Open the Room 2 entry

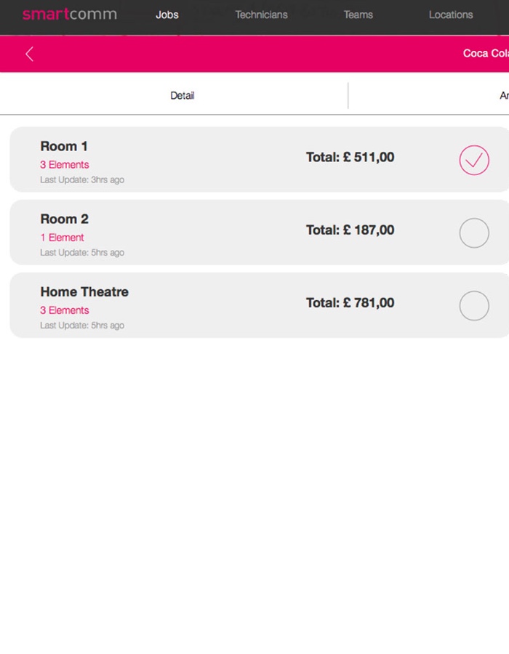(x=64, y=219)
